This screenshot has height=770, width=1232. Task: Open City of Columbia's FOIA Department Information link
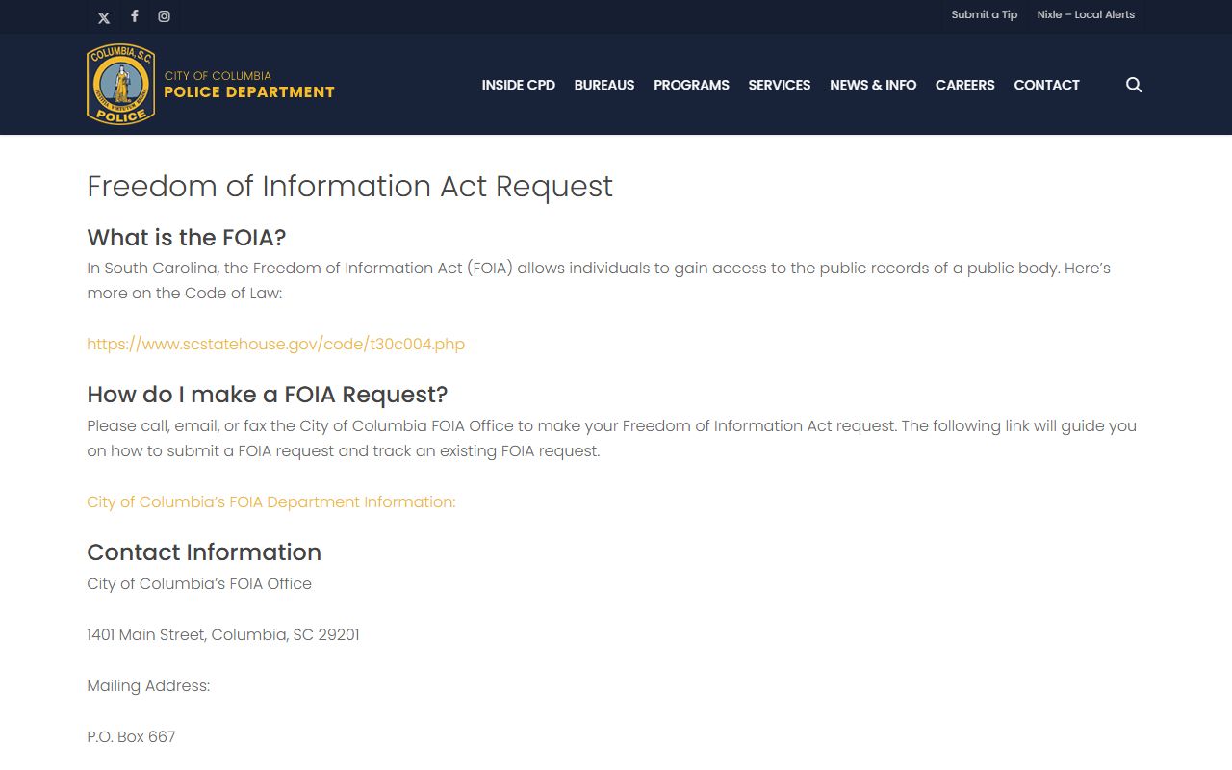[270, 501]
